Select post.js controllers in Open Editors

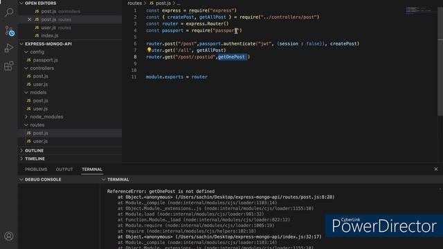point(70,11)
